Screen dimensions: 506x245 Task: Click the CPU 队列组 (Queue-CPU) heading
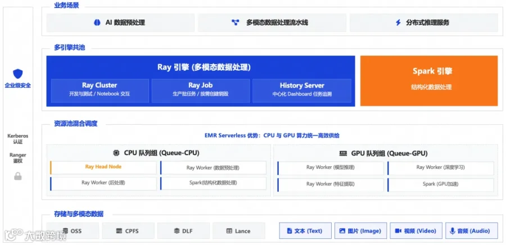point(161,153)
